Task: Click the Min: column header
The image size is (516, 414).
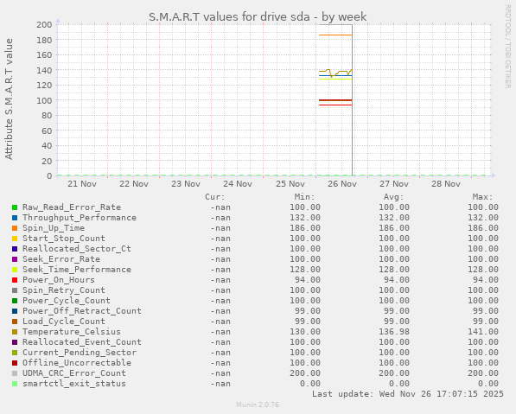Action: [x=304, y=197]
